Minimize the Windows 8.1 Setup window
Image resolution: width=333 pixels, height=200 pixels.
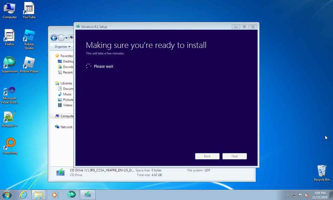pos(236,27)
